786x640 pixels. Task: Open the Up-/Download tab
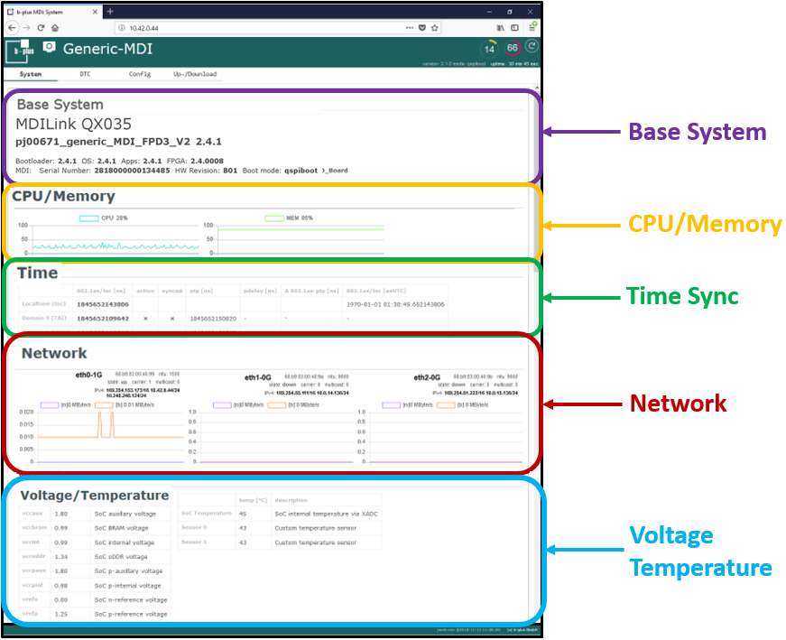point(195,74)
